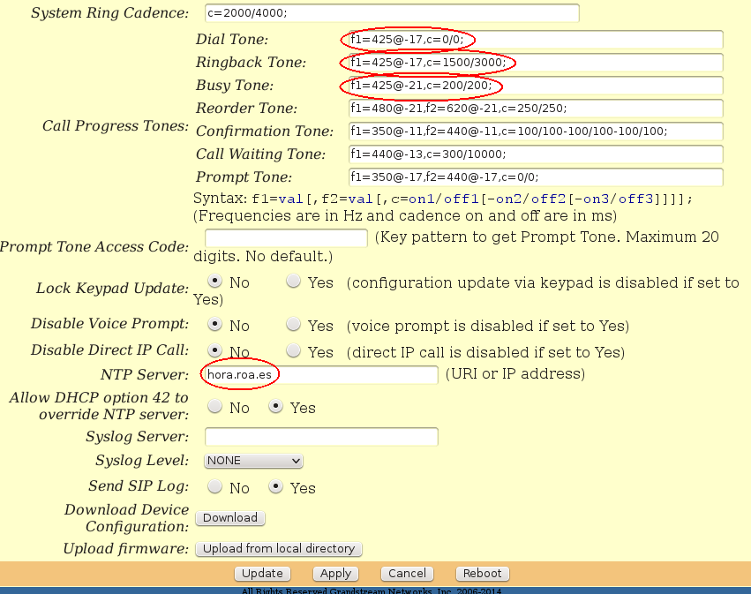751x594 pixels.
Task: Enter a Prompt Tone Access Code
Action: coord(285,237)
